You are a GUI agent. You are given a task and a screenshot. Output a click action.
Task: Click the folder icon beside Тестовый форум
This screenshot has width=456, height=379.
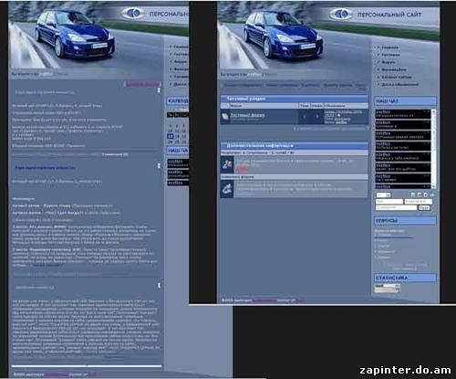coord(225,116)
